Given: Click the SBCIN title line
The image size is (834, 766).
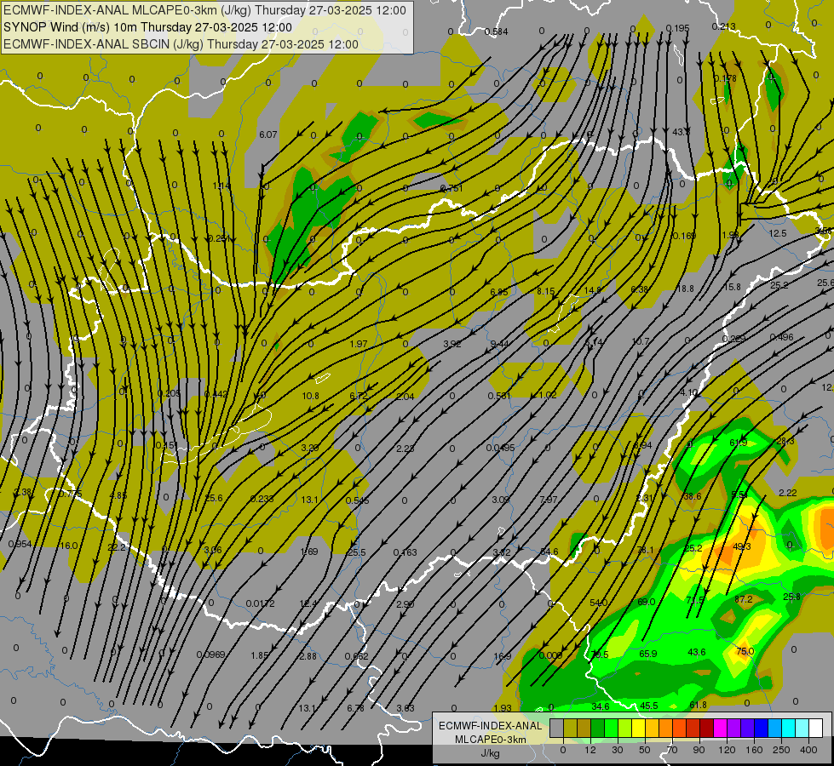Looking at the screenshot, I should (181, 44).
